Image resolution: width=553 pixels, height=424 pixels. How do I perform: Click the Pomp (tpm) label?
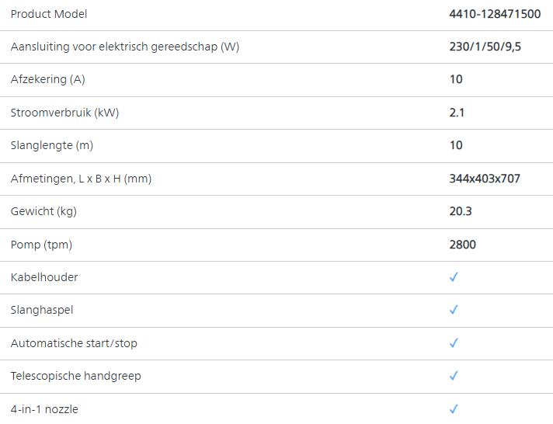(x=42, y=245)
